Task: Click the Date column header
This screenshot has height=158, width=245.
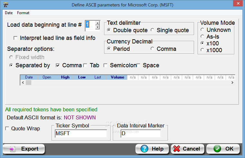Action: (x=29, y=77)
